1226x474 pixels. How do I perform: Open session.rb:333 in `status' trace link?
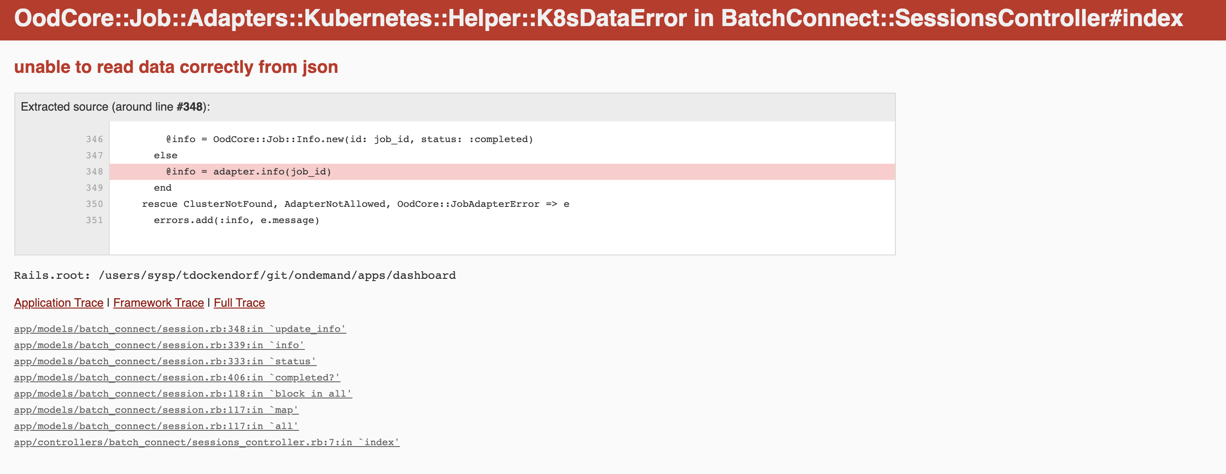point(164,361)
